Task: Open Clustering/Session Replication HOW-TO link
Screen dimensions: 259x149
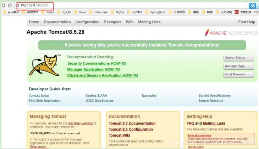Action: 103,75
